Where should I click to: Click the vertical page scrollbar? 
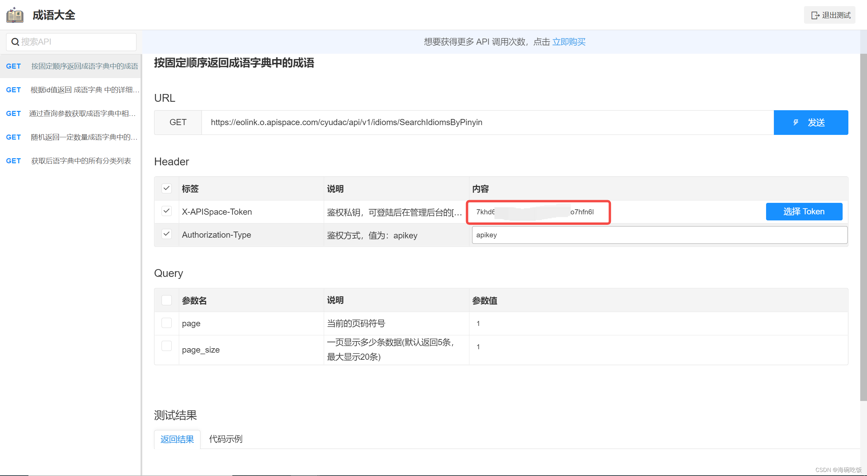(863, 227)
